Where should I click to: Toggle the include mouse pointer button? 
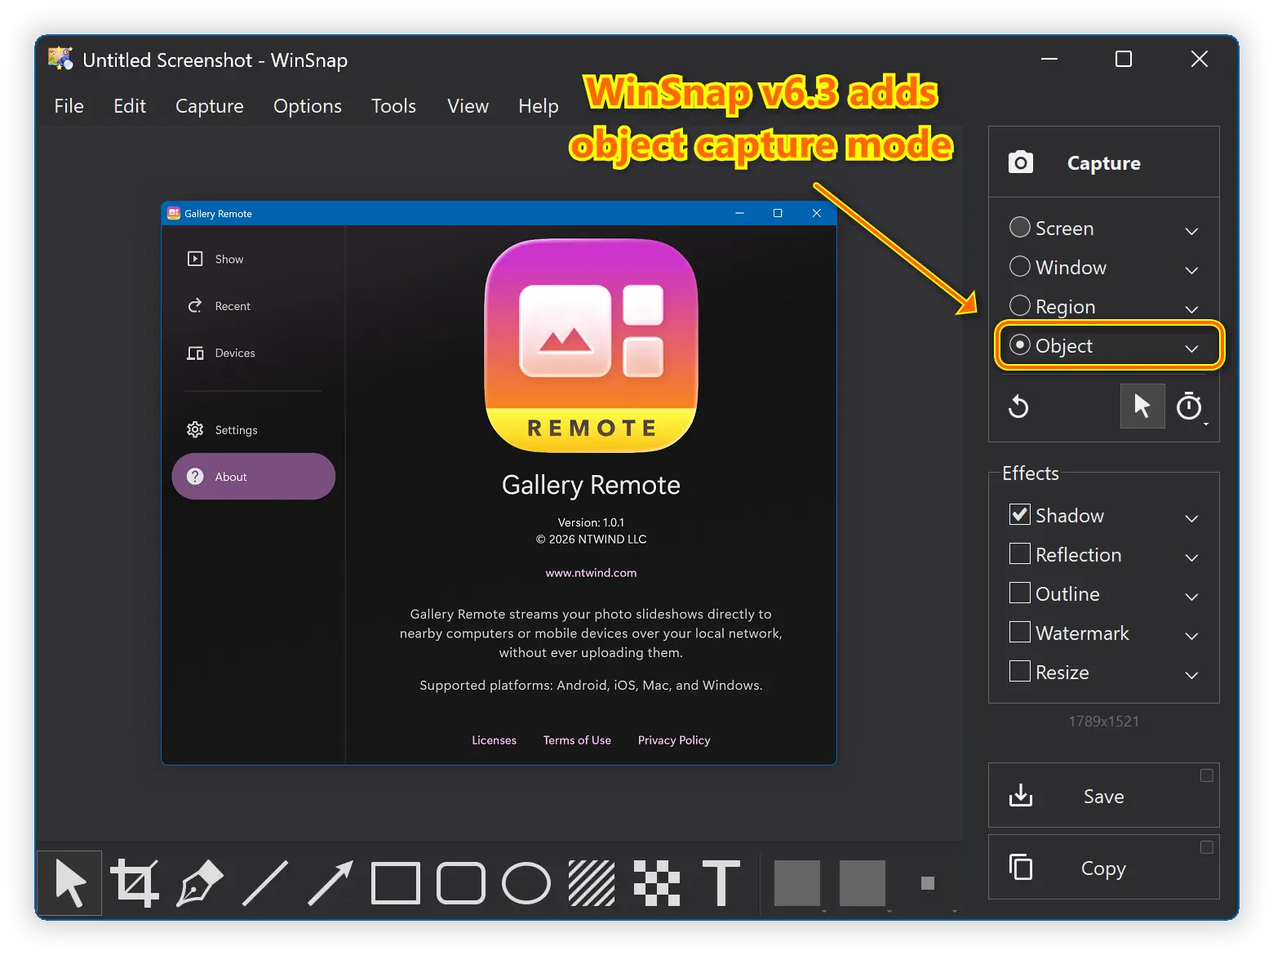pyautogui.click(x=1142, y=406)
